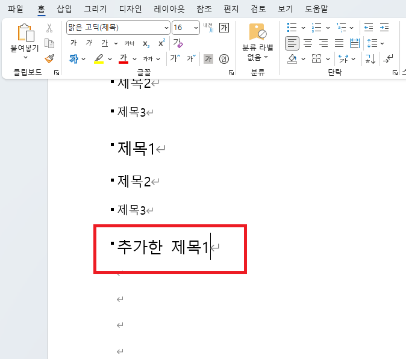Screen dimensions: 406x359
Task: Open font color dropdown arrow
Action: (x=135, y=59)
